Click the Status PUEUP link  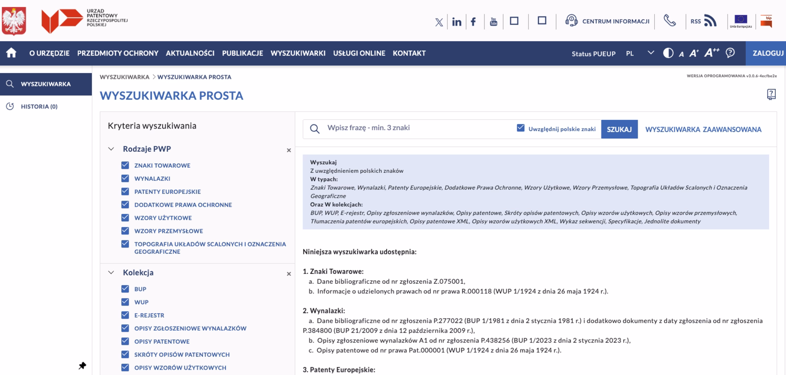pyautogui.click(x=593, y=54)
